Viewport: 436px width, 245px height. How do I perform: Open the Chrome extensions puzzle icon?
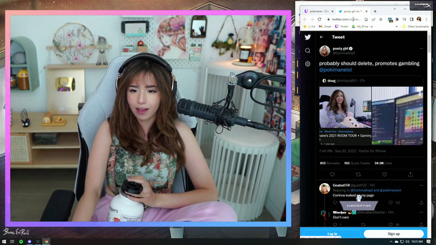(x=397, y=20)
